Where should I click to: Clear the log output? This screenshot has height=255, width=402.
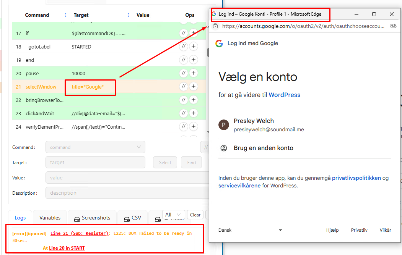(195, 215)
